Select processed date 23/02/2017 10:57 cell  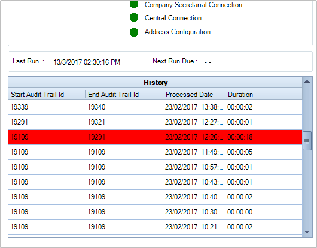point(194,167)
